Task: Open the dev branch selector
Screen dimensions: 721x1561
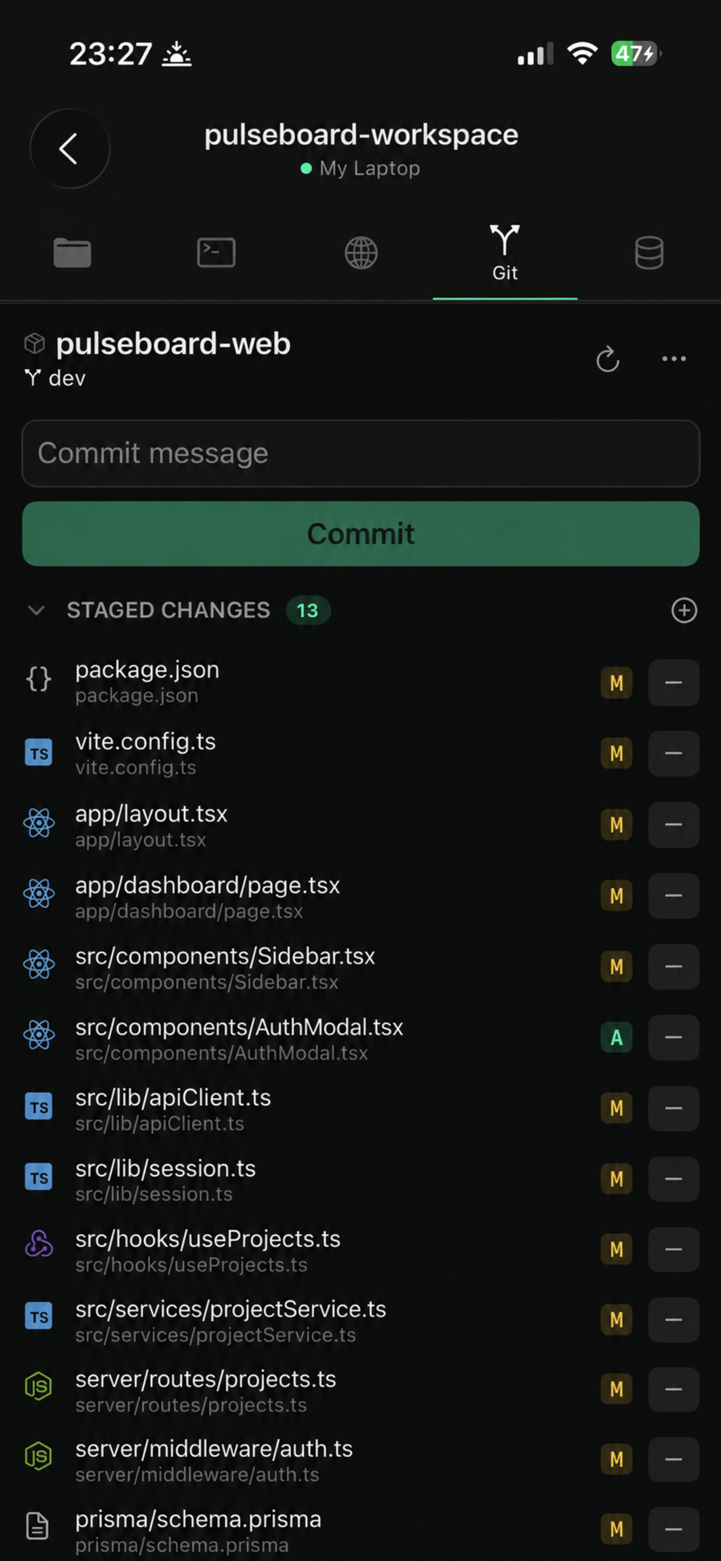Action: tap(55, 378)
